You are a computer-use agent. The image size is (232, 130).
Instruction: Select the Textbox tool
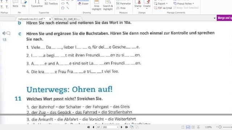(51, 4)
